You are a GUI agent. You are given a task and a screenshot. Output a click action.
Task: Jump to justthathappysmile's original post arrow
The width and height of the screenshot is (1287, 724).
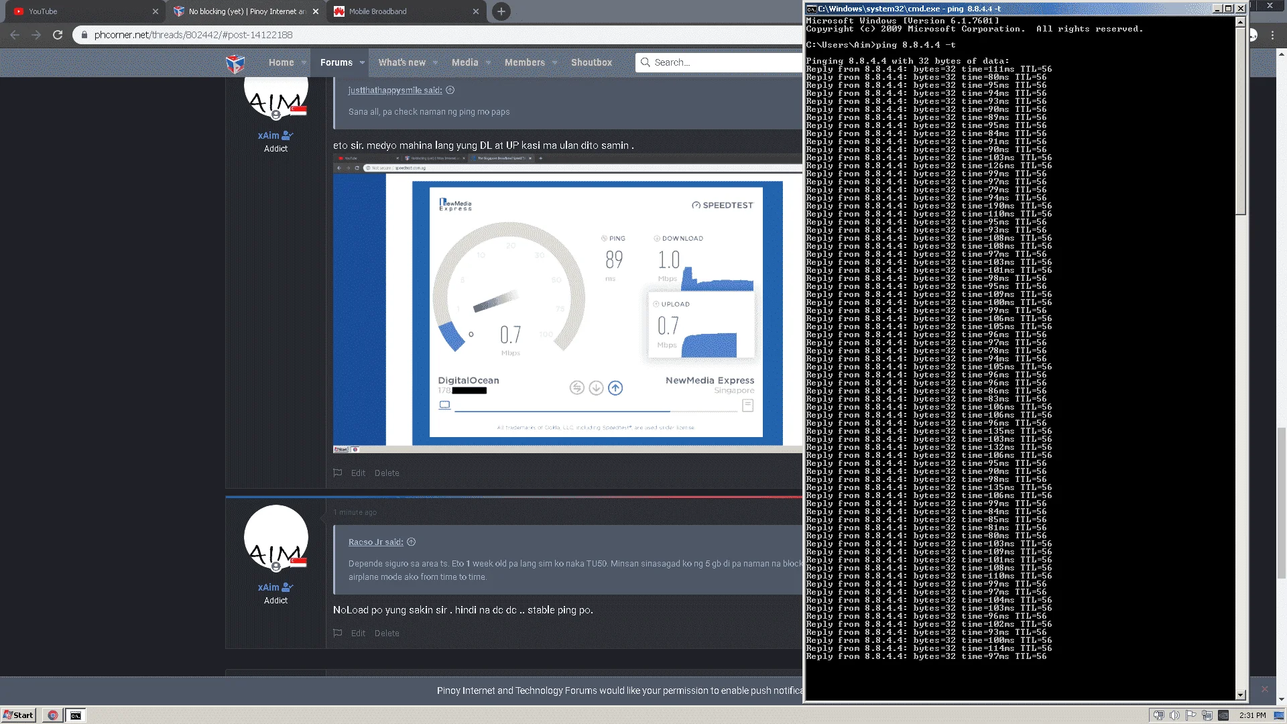450,90
